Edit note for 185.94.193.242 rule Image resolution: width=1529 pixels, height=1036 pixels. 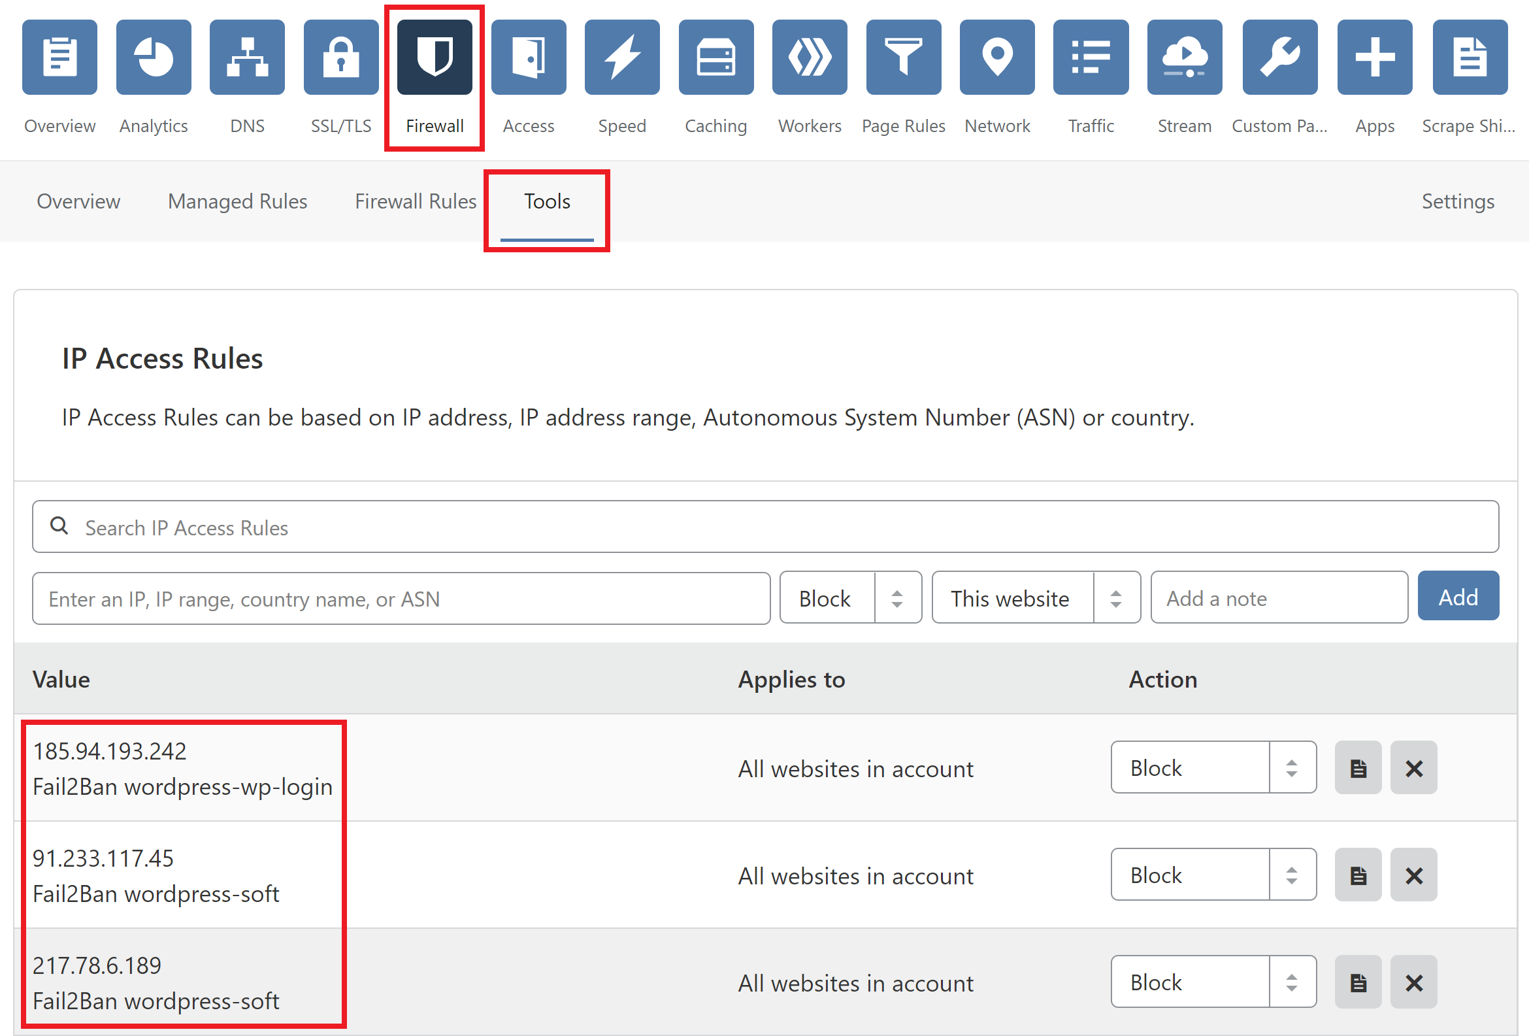click(x=1358, y=767)
